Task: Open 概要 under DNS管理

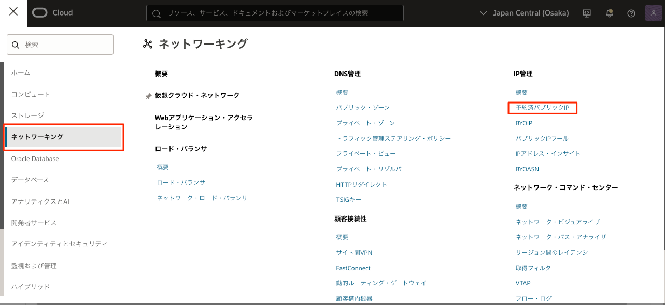Action: [342, 93]
